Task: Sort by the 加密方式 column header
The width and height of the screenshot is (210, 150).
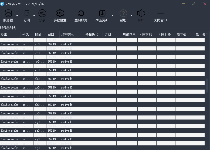Action: (x=72, y=35)
